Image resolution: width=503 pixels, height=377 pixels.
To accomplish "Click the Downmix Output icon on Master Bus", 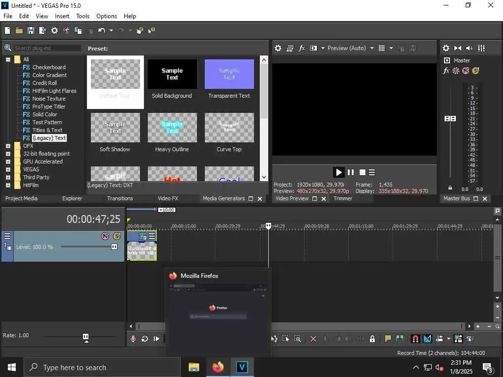I will [x=458, y=48].
